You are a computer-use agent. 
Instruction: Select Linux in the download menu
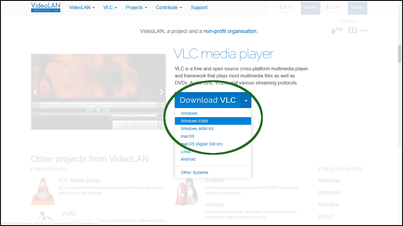point(213,152)
